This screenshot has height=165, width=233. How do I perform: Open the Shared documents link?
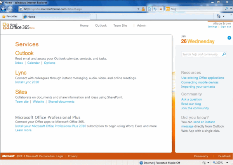pyautogui.click(x=61, y=102)
